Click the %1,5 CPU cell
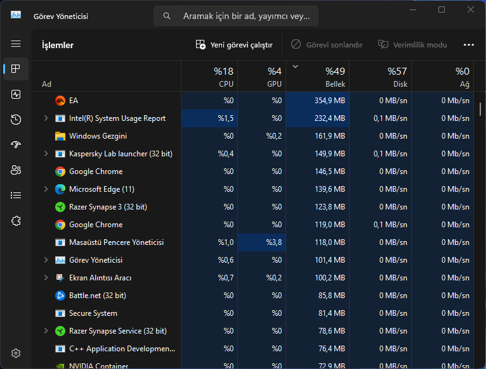The image size is (486, 369). point(209,118)
